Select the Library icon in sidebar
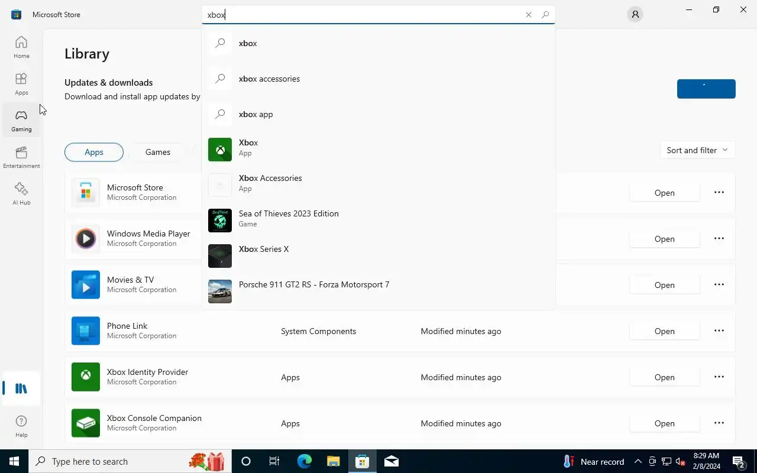This screenshot has width=757, height=473. tap(21, 388)
